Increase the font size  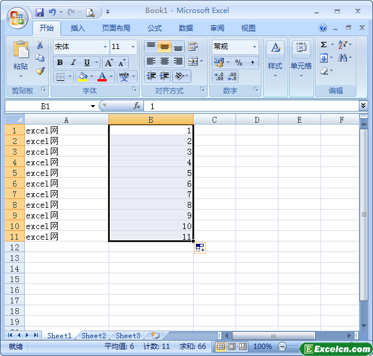click(x=109, y=63)
